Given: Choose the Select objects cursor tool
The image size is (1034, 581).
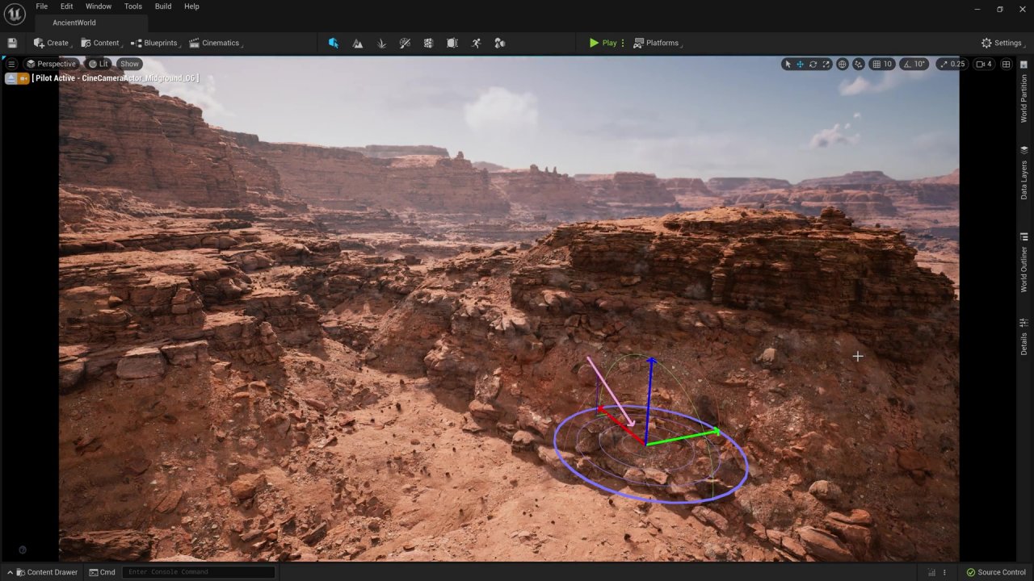Looking at the screenshot, I should pyautogui.click(x=788, y=64).
